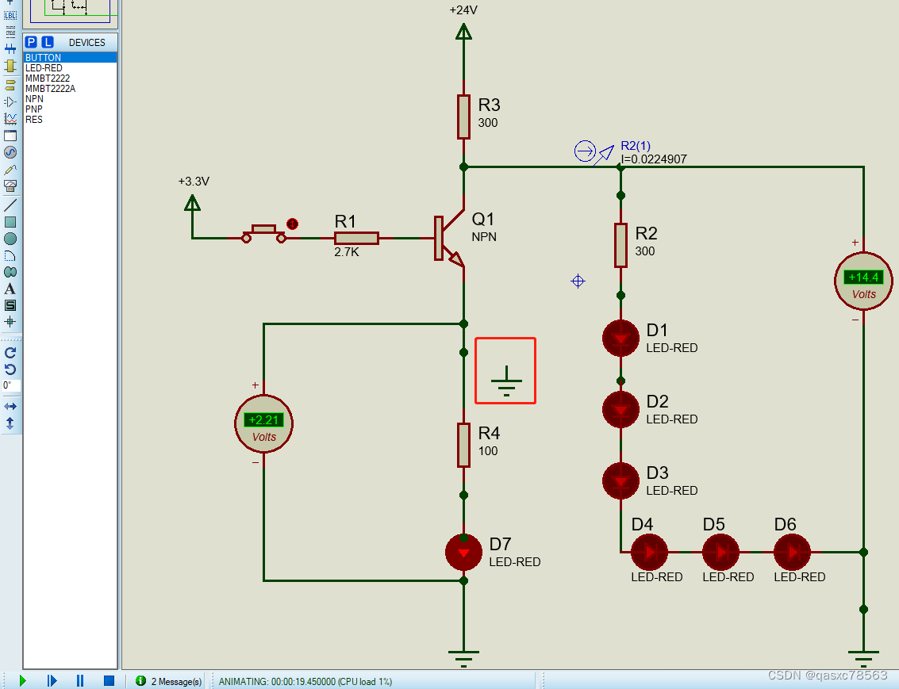Click the +3.3V power terminal
This screenshot has width=899, height=689.
click(x=193, y=203)
